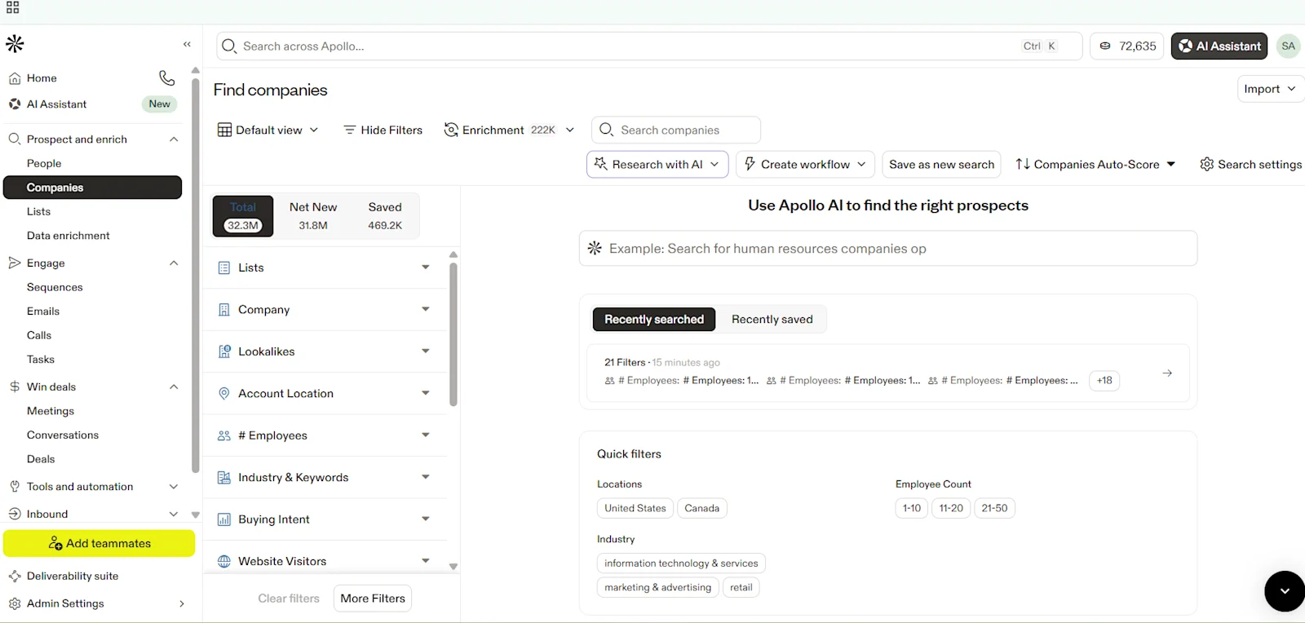This screenshot has width=1305, height=623.
Task: Click the Account Location pin icon
Action: [224, 394]
